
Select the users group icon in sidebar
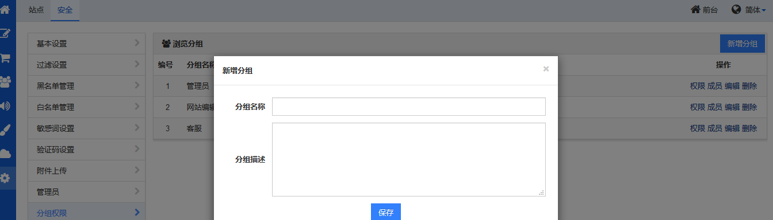[5, 81]
